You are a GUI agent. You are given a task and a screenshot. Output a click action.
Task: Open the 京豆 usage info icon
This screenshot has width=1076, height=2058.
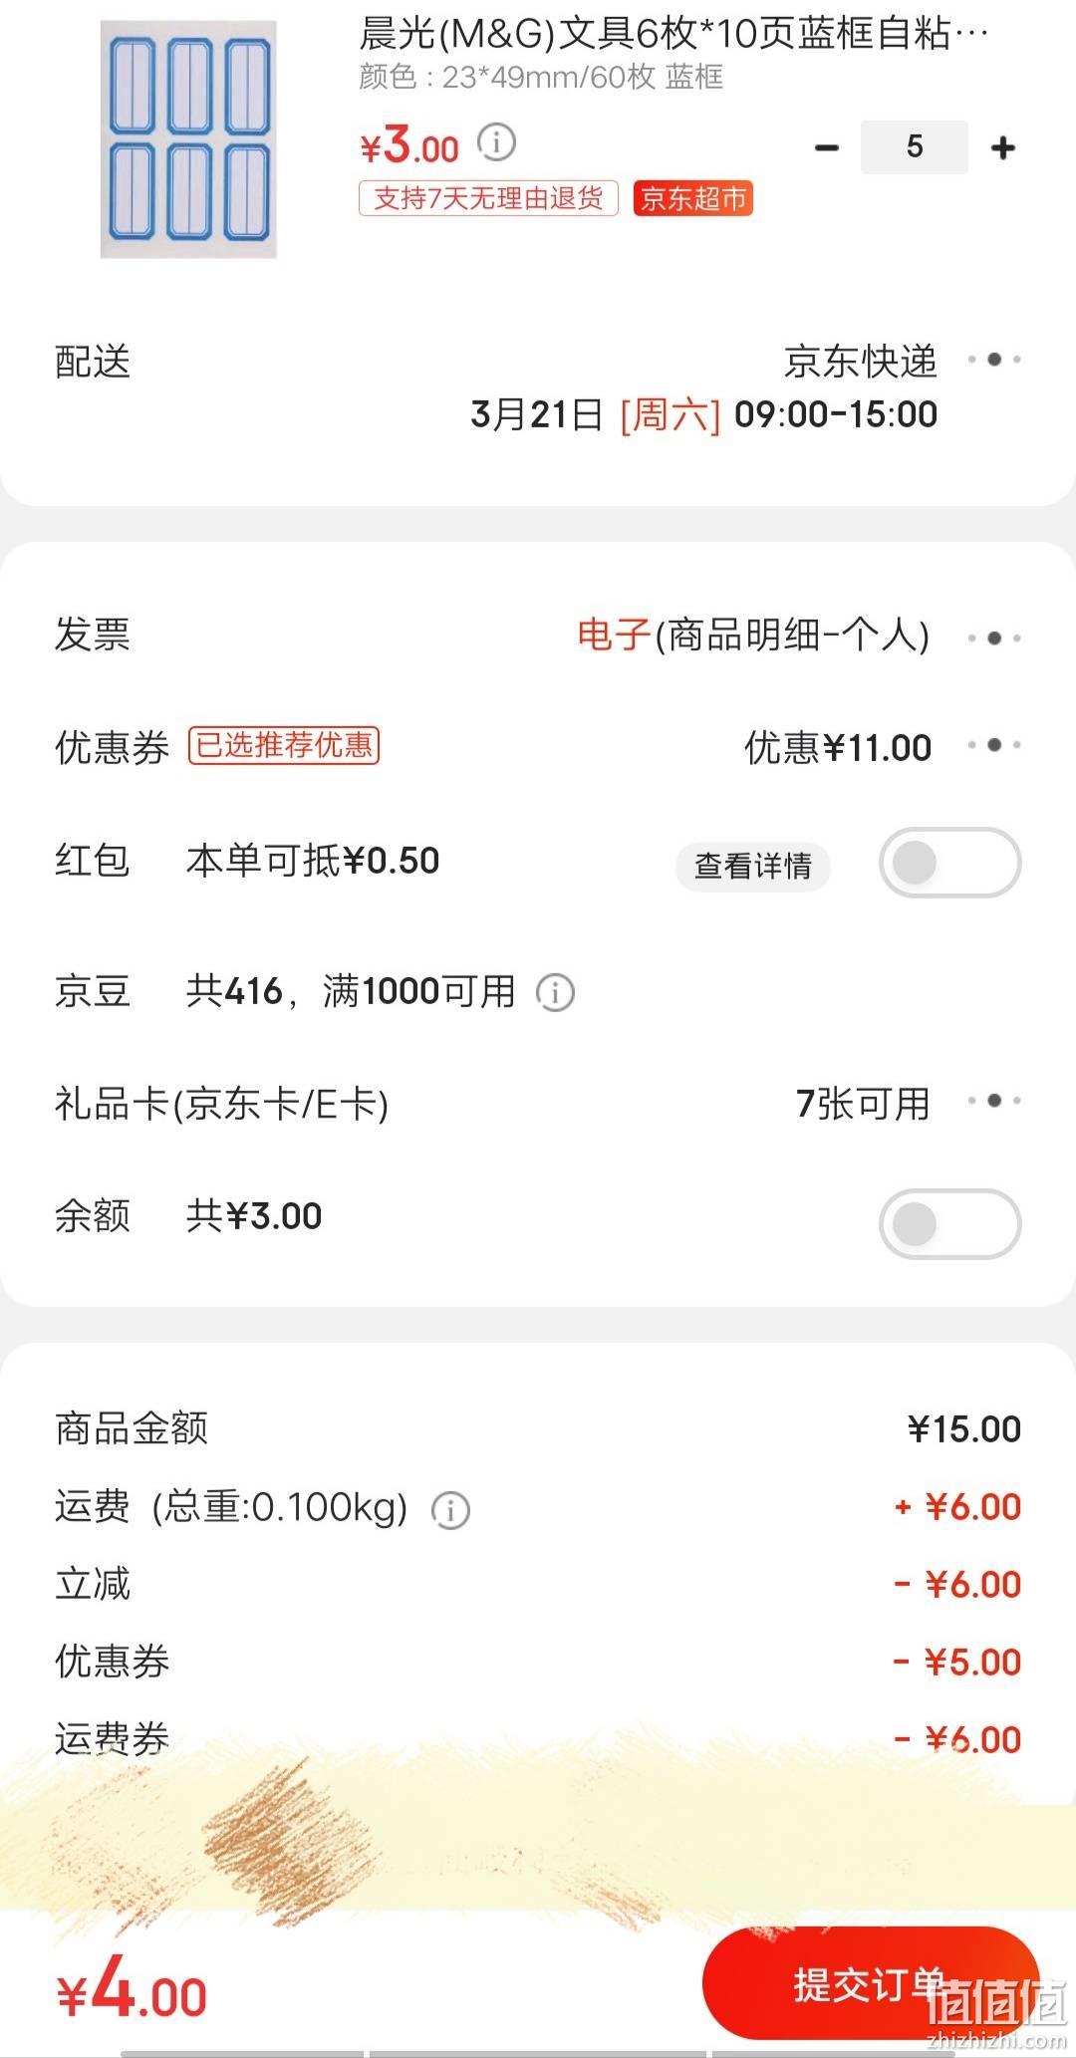555,993
